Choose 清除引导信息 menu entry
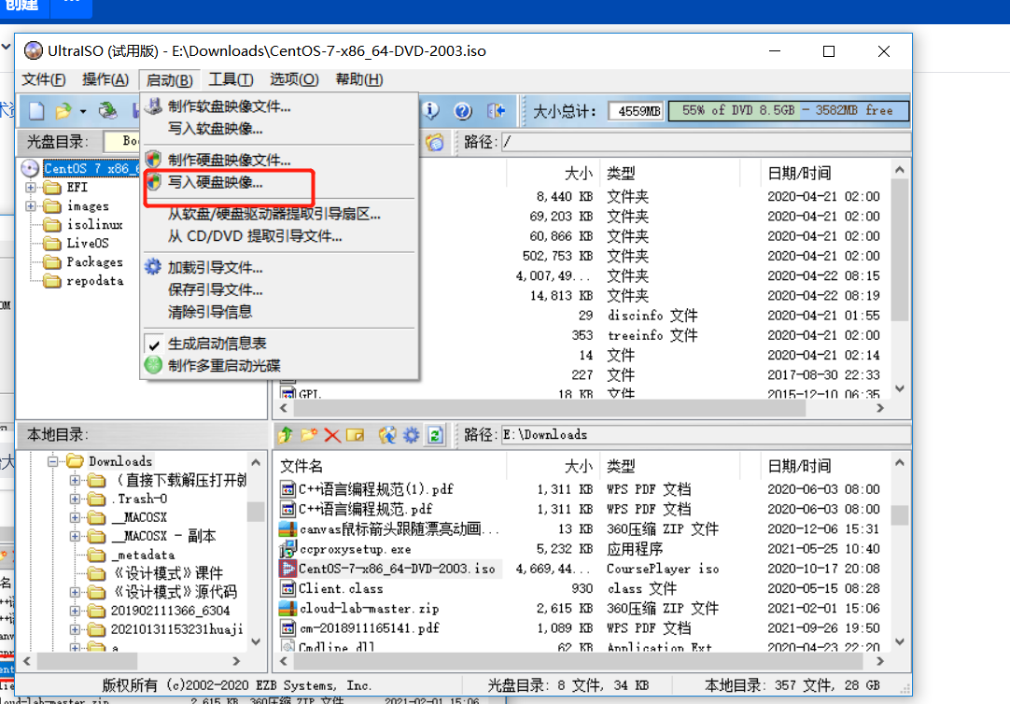The height and width of the screenshot is (704, 1010). (x=280, y=313)
